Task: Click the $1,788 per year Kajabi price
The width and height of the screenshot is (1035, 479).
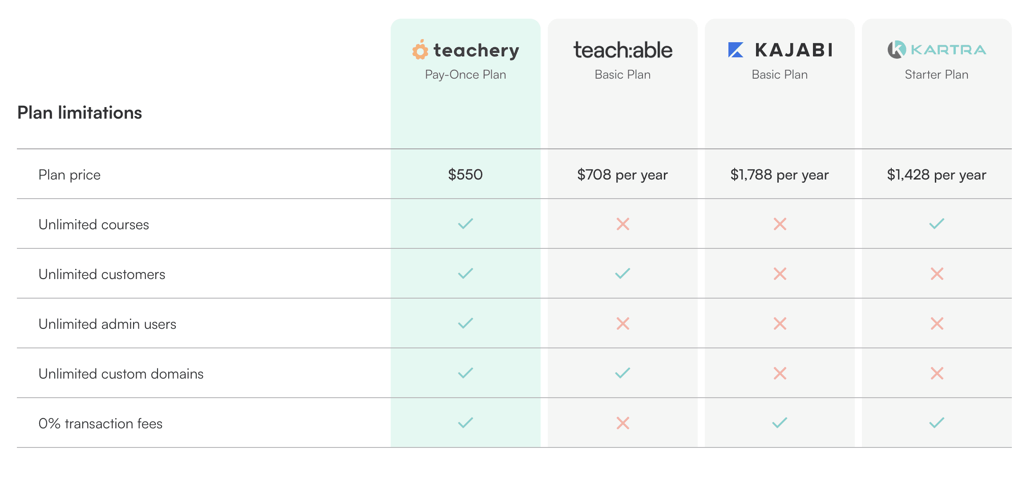Action: tap(780, 175)
